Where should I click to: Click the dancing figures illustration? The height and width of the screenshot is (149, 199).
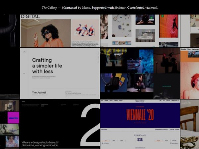85,30
